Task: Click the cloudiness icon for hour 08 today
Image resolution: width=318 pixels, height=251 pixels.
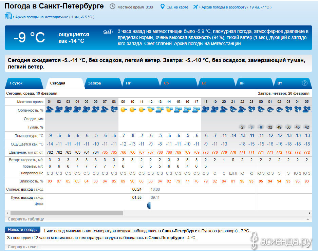Action: pyautogui.click(x=114, y=110)
